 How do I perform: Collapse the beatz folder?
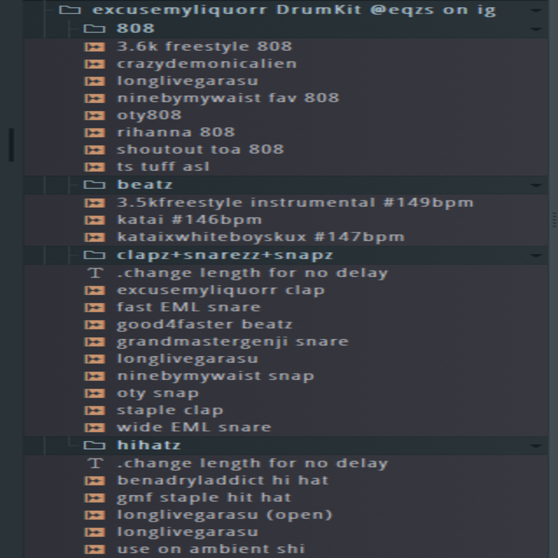click(94, 185)
